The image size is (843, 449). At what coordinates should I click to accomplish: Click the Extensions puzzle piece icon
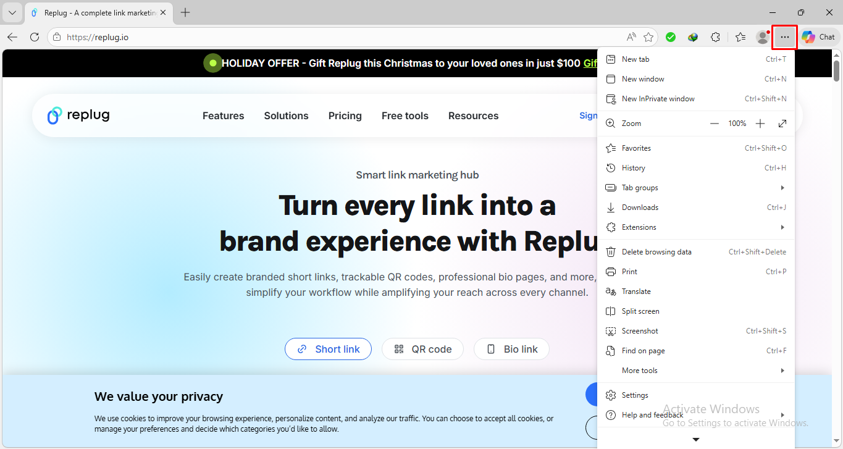715,37
